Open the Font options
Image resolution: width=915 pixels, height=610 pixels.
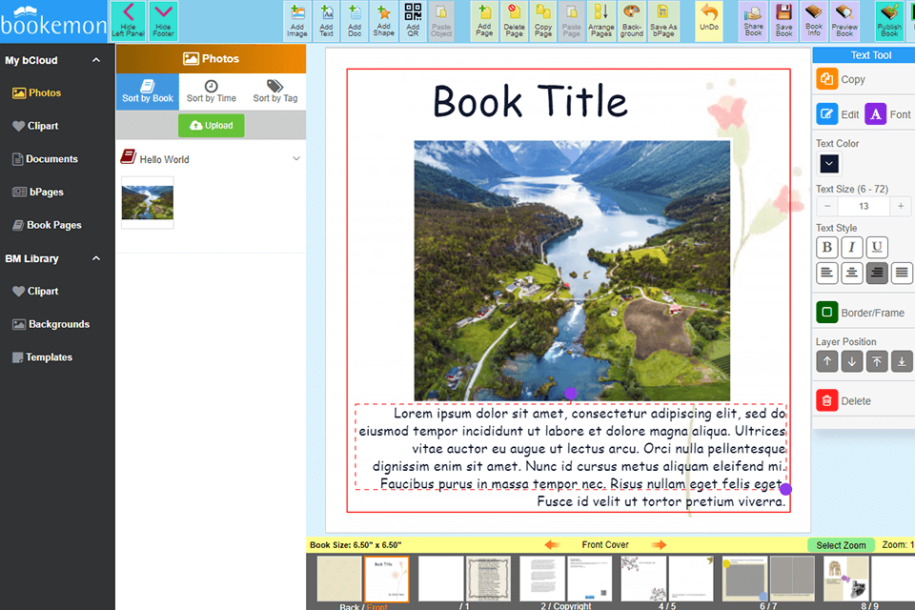tap(875, 113)
